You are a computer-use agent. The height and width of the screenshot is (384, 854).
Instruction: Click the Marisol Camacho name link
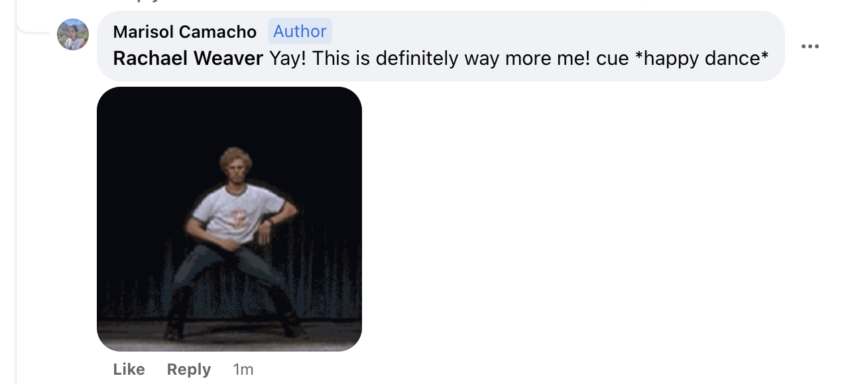[184, 31]
